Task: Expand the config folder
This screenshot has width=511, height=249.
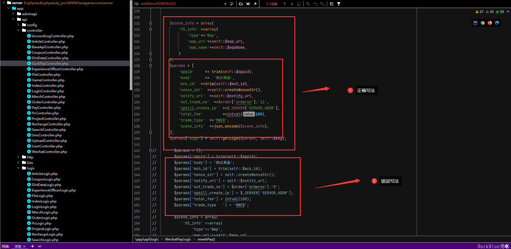Action: pos(18,25)
